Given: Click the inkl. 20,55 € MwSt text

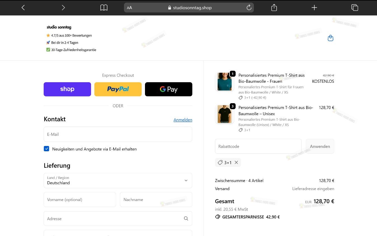Looking at the screenshot, I should tap(231, 209).
